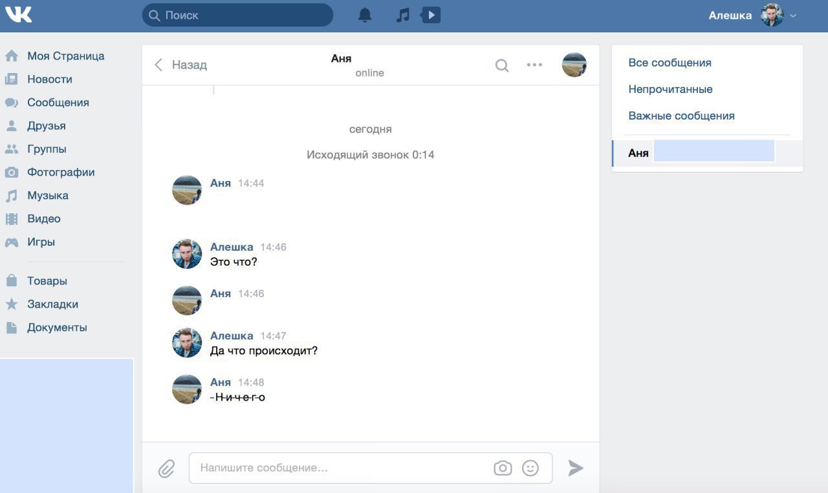Open Товары in sidebar
Image resolution: width=828 pixels, height=493 pixels.
pos(47,281)
